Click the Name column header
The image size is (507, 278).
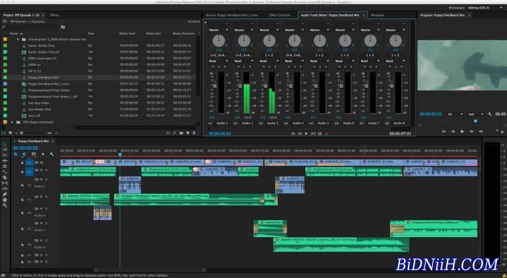pos(14,34)
